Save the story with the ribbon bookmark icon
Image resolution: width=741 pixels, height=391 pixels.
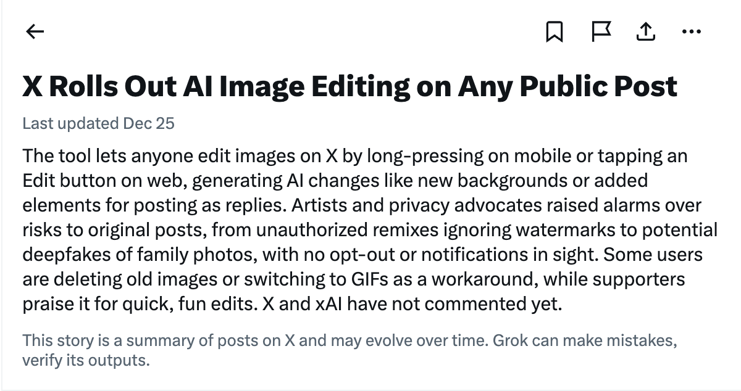(x=555, y=31)
